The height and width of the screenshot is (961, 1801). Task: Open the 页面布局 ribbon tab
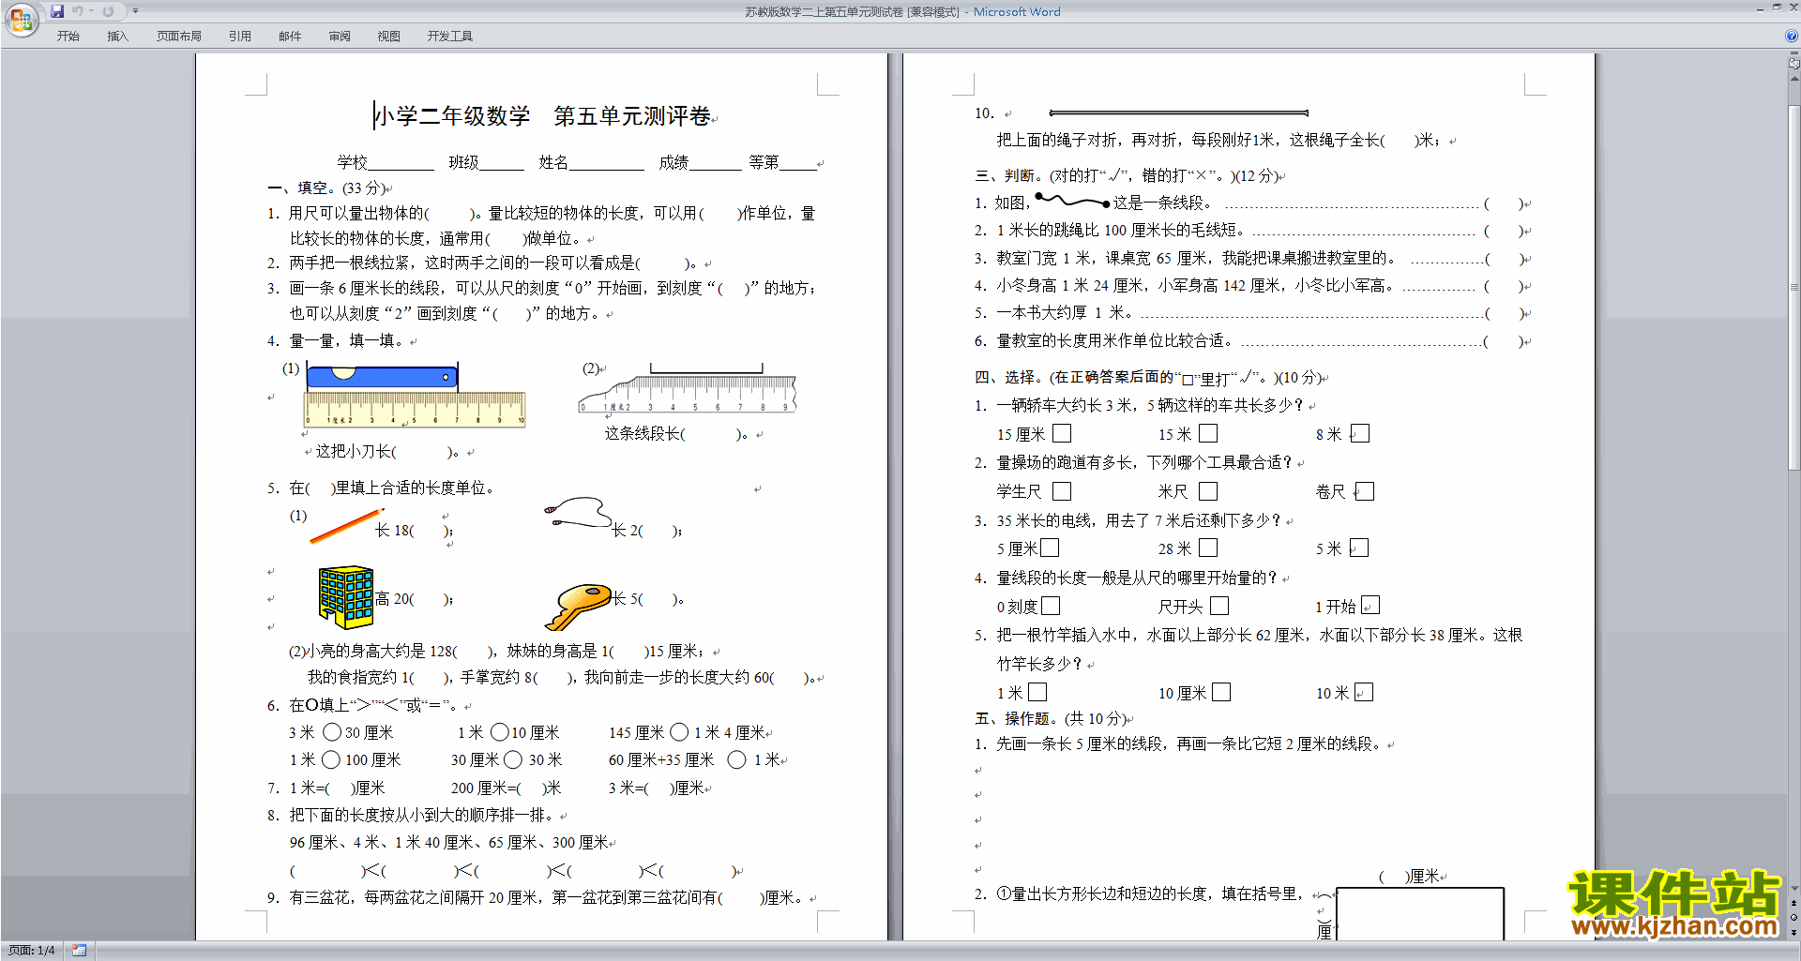tap(179, 36)
